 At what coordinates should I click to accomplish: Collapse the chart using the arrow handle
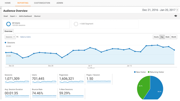point(91,68)
